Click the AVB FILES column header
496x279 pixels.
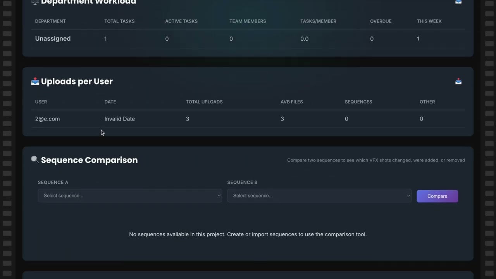(x=292, y=102)
